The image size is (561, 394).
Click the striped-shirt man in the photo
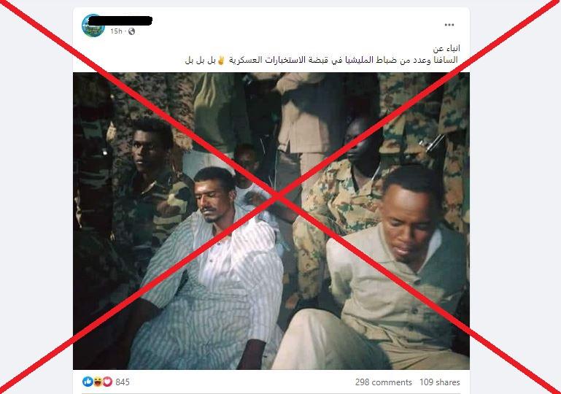tap(211, 269)
